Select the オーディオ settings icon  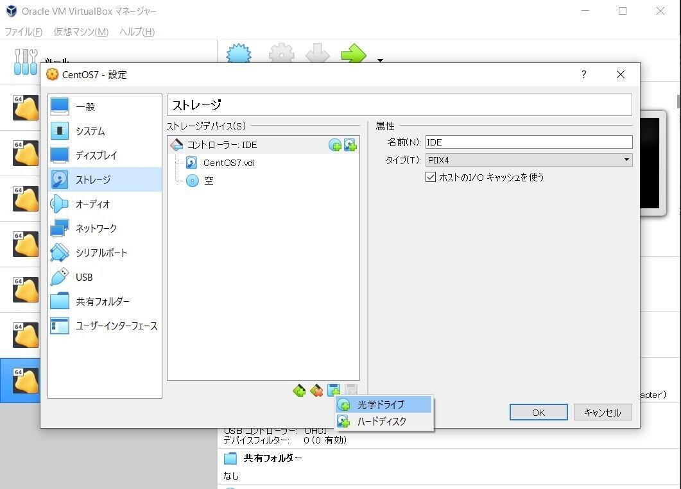tap(58, 204)
